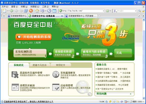Screen dimensions: 146x104
Task: Open the History clock icon
Action: [x=49, y=11]
